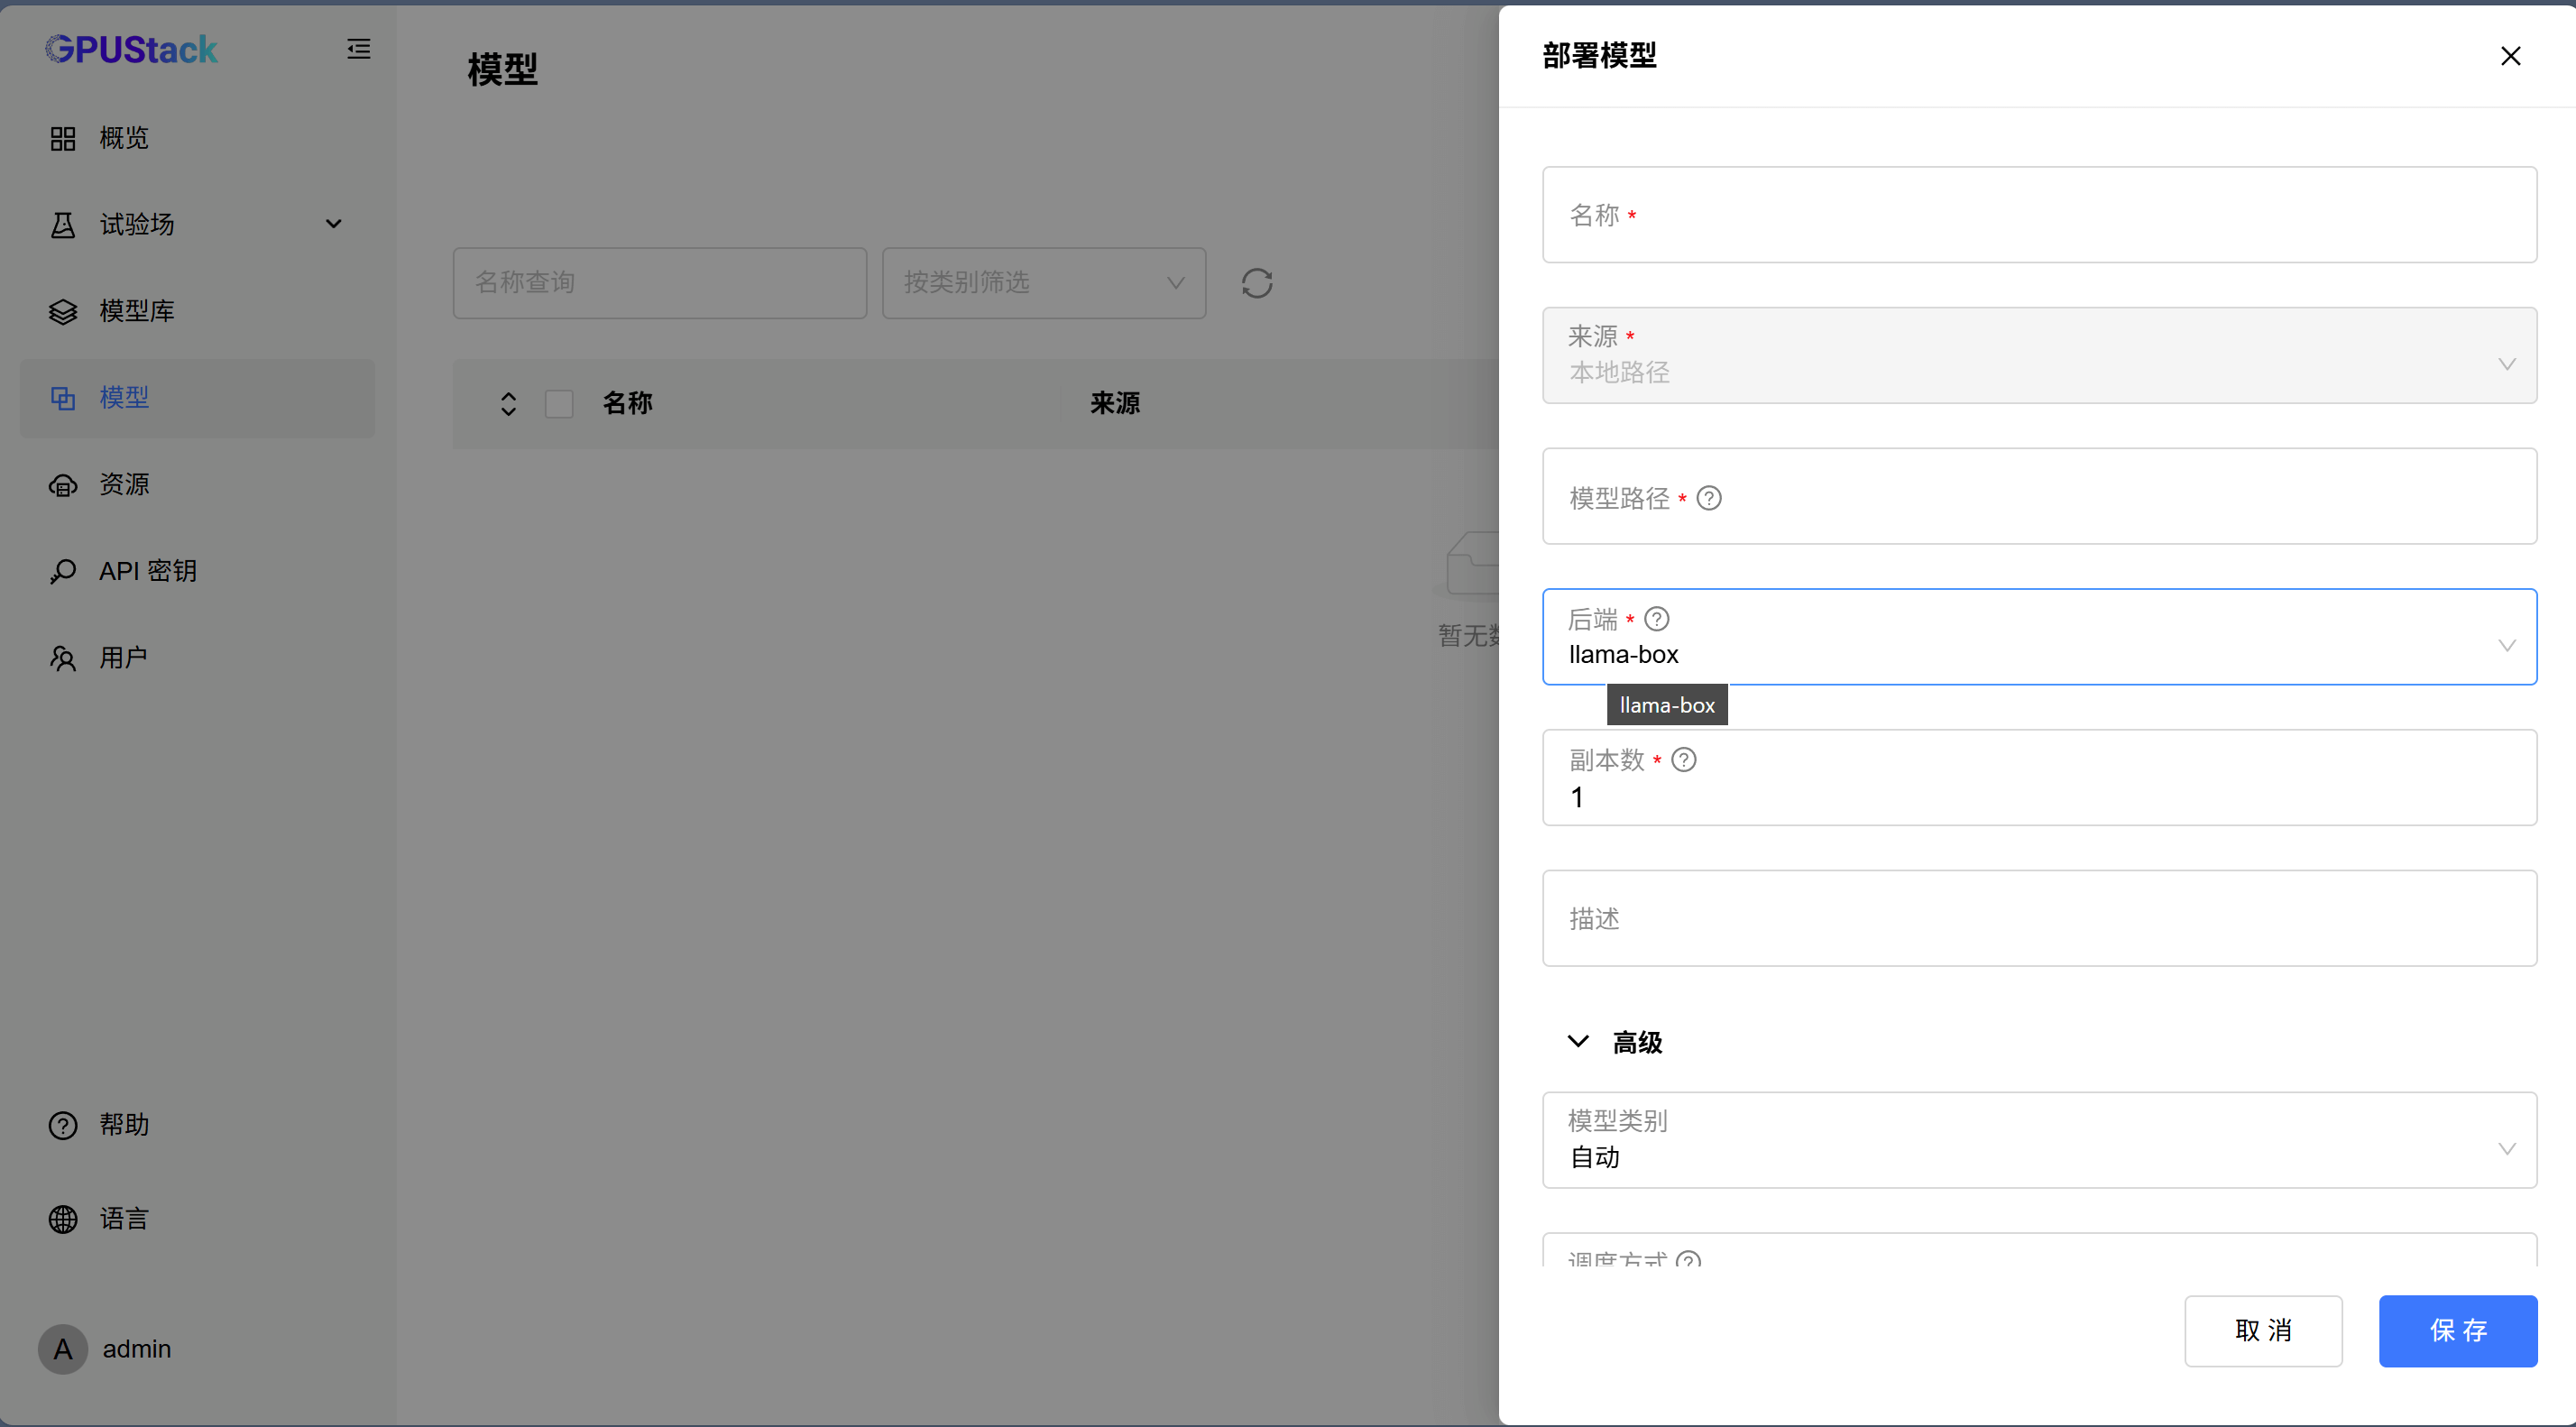Click the 取消 button
2576x1427 pixels.
pos(2262,1331)
